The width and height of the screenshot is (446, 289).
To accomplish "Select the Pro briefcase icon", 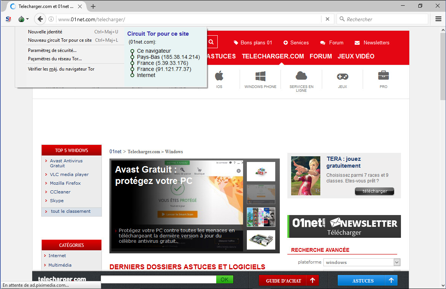I will (383, 75).
